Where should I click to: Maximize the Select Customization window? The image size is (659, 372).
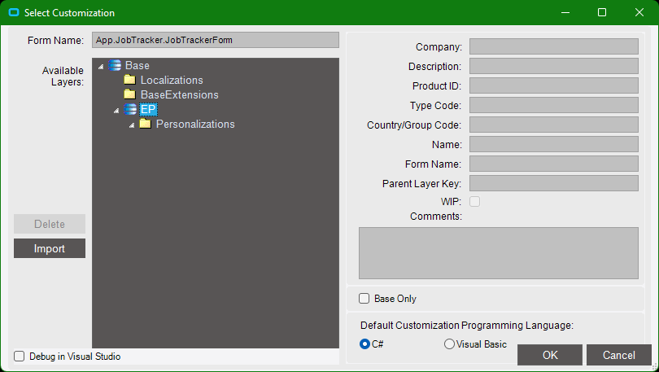[x=602, y=12]
